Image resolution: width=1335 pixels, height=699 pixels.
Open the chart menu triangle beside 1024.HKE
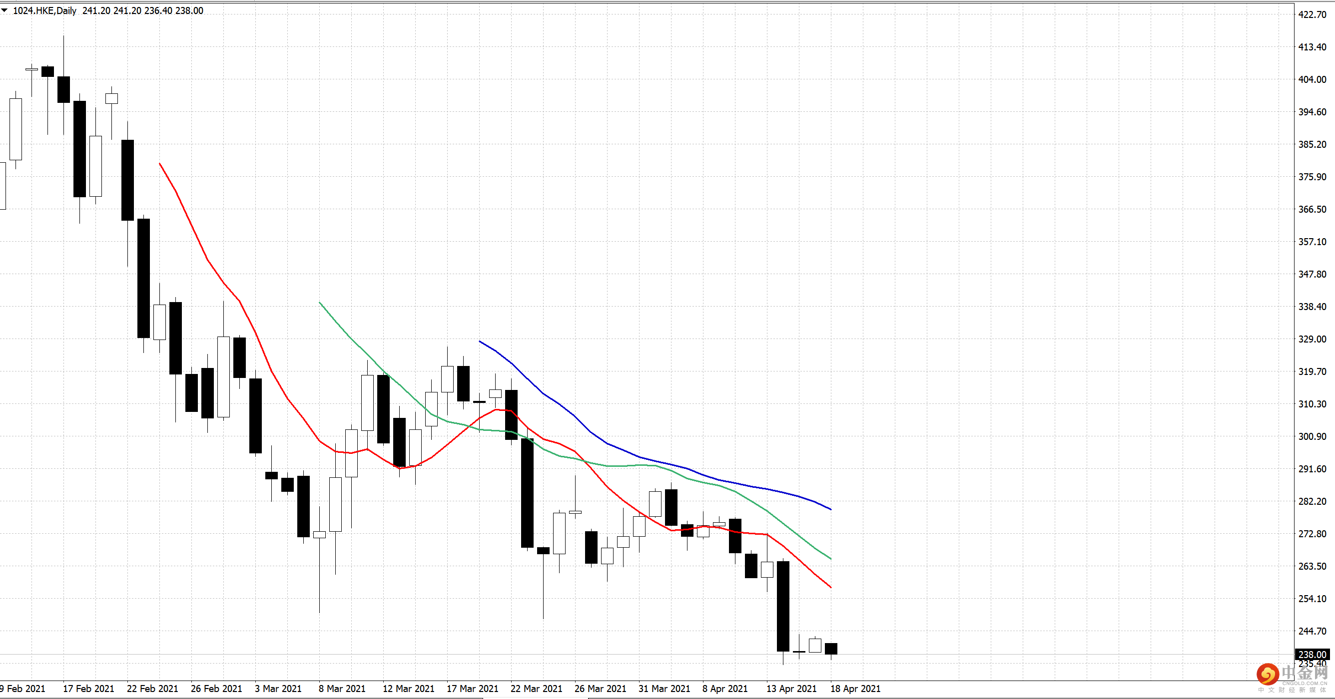click(4, 10)
